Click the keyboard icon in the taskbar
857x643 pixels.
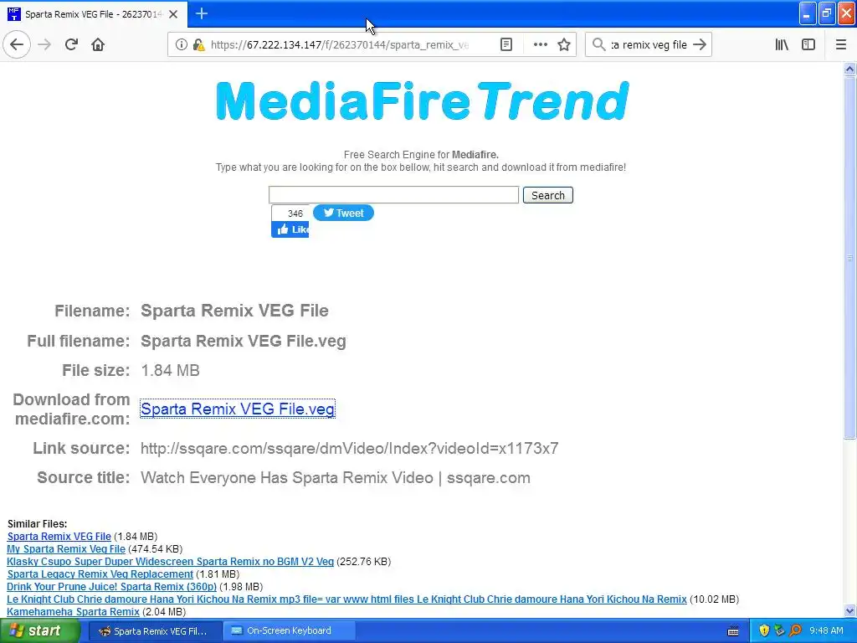click(x=733, y=631)
